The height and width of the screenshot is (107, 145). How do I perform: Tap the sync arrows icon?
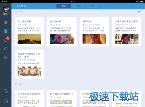click(x=6, y=48)
